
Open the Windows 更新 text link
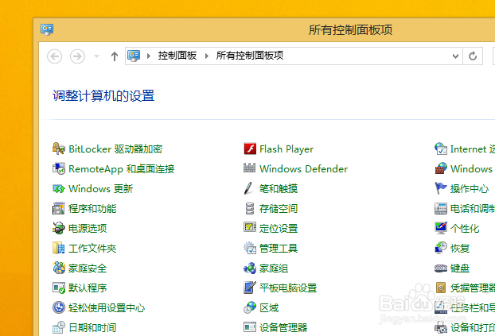101,189
